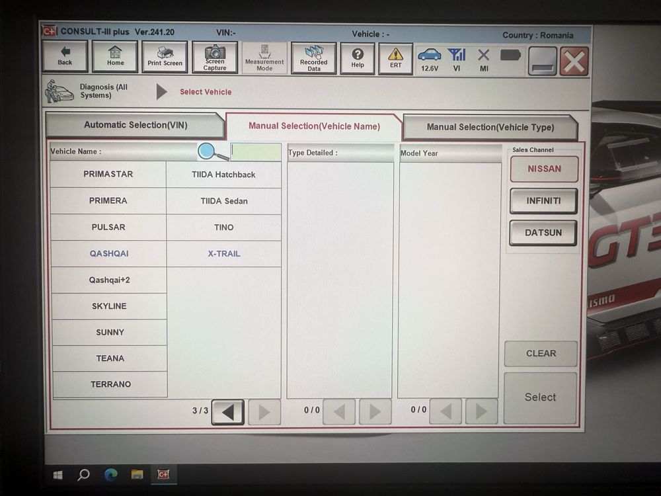Click CONSULT-III plus taskbar icon
Image resolution: width=661 pixels, height=496 pixels.
pyautogui.click(x=163, y=474)
